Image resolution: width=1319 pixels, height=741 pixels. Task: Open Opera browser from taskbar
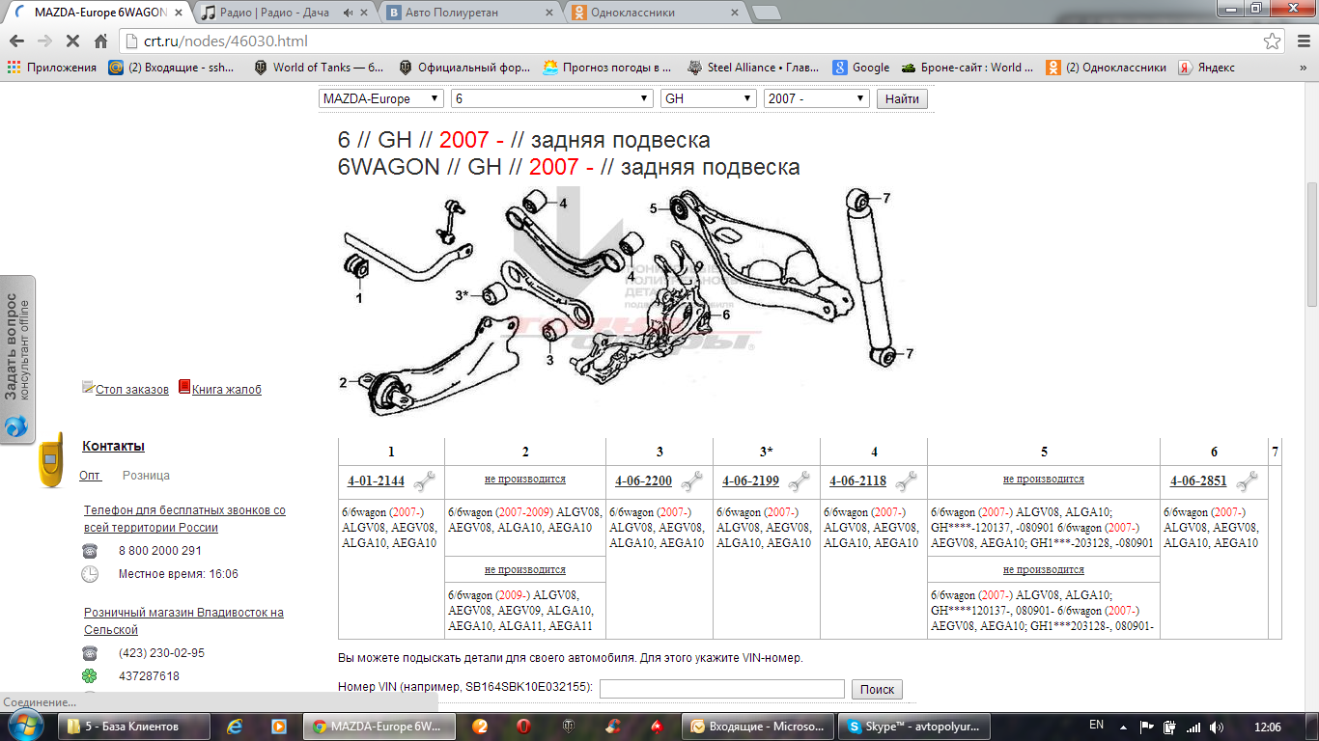pyautogui.click(x=522, y=726)
